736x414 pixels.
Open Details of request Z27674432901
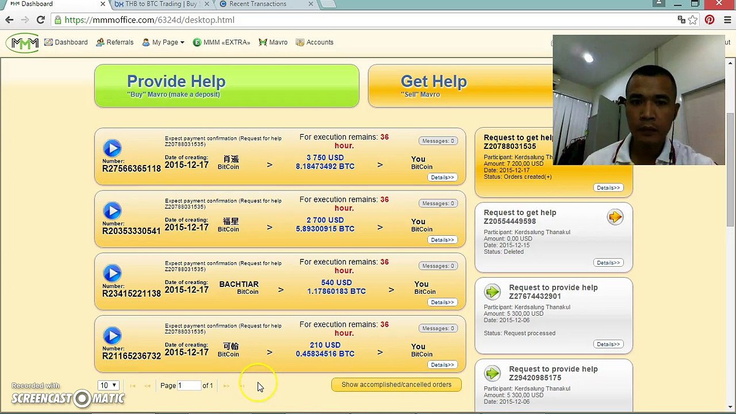click(x=608, y=344)
